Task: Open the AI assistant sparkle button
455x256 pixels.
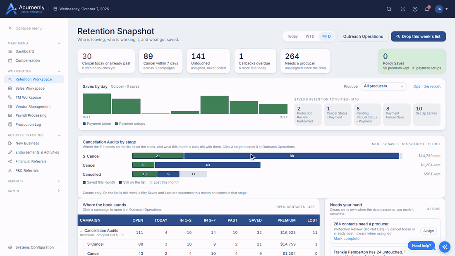Action: coord(445,247)
